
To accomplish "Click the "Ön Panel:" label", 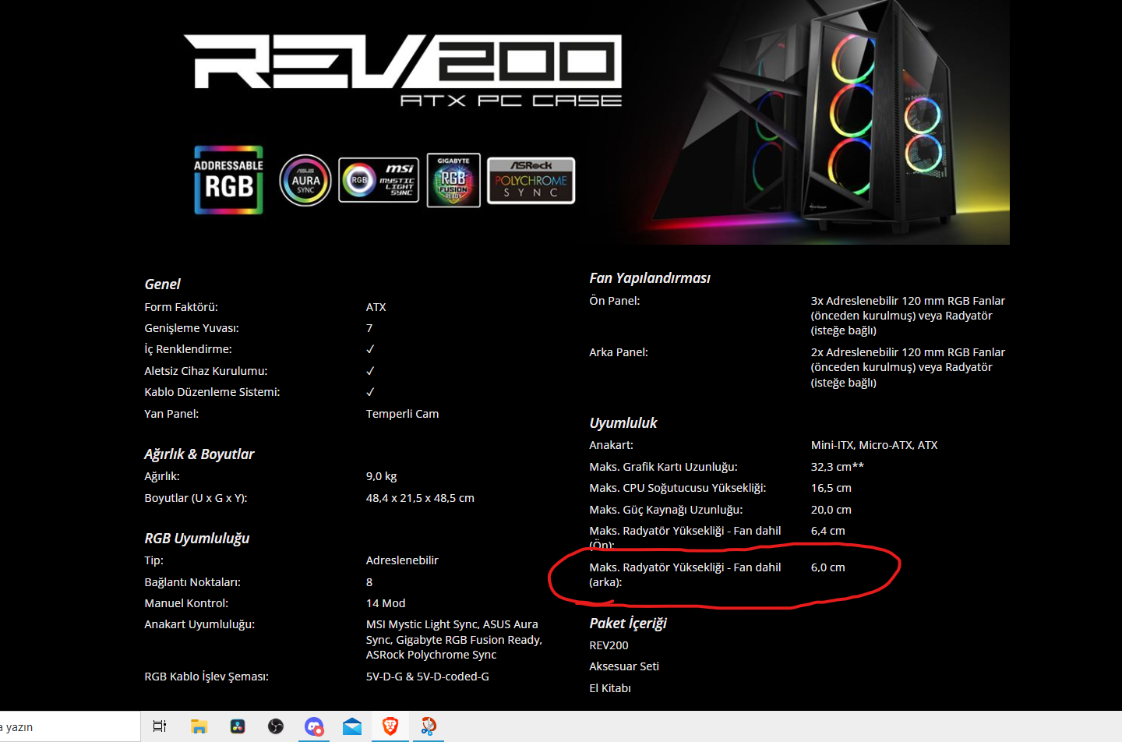I will (615, 301).
